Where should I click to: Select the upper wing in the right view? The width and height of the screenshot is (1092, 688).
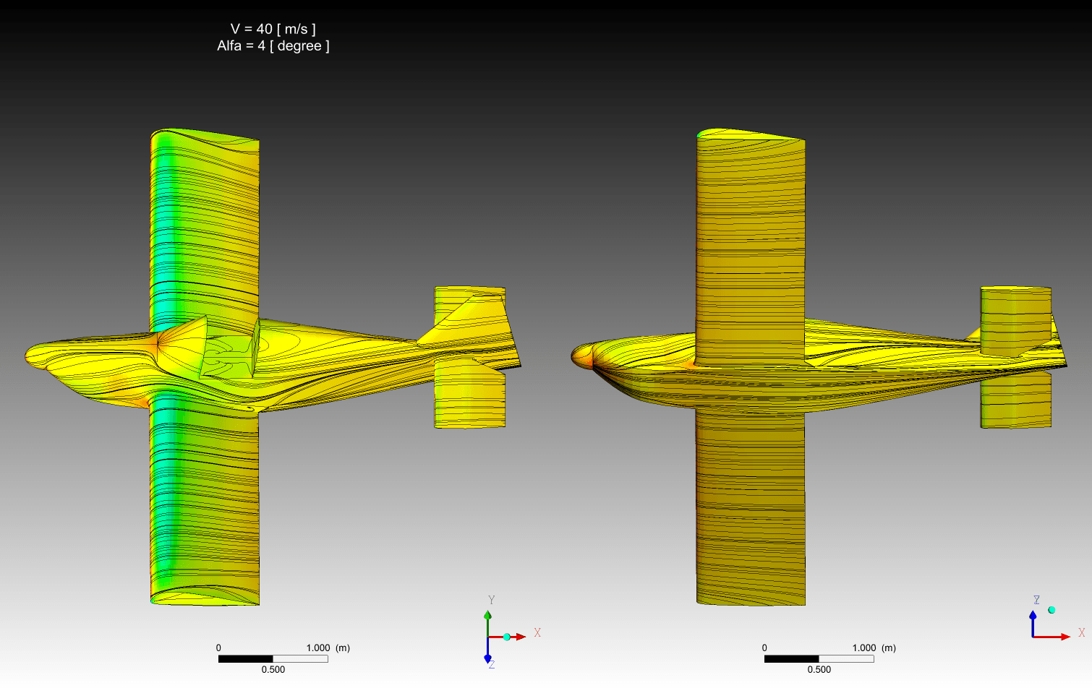click(751, 238)
